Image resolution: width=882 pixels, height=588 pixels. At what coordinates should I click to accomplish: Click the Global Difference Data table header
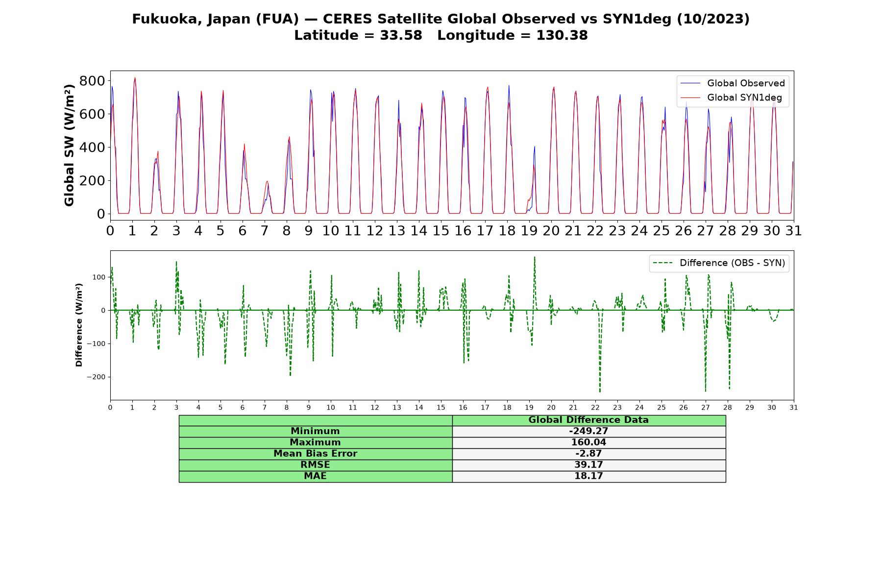click(589, 420)
